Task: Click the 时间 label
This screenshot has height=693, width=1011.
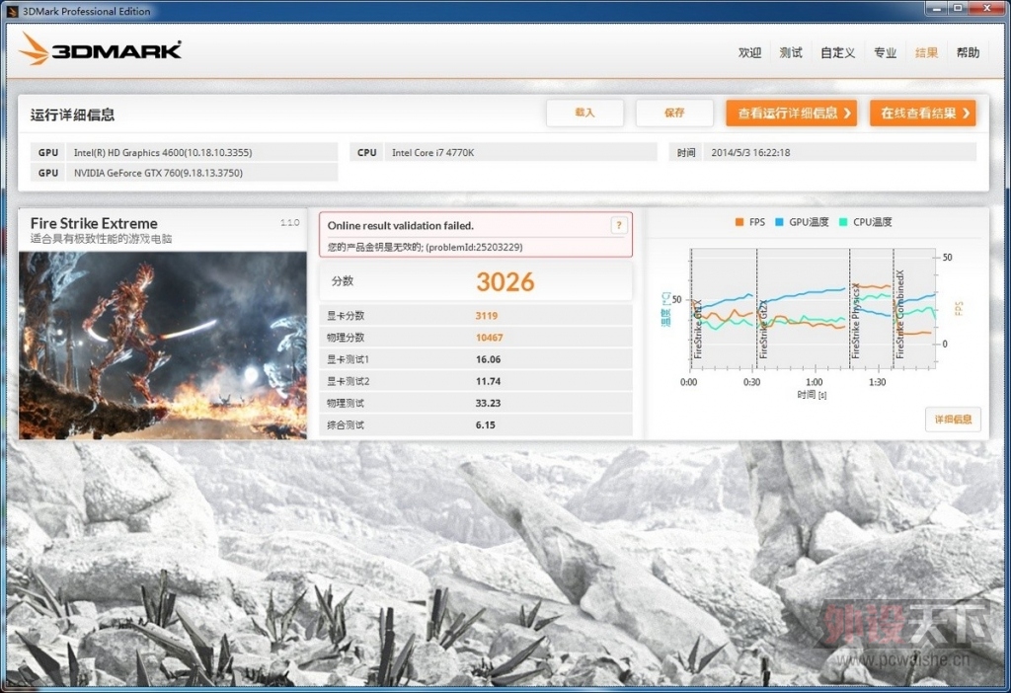Action: (x=686, y=153)
